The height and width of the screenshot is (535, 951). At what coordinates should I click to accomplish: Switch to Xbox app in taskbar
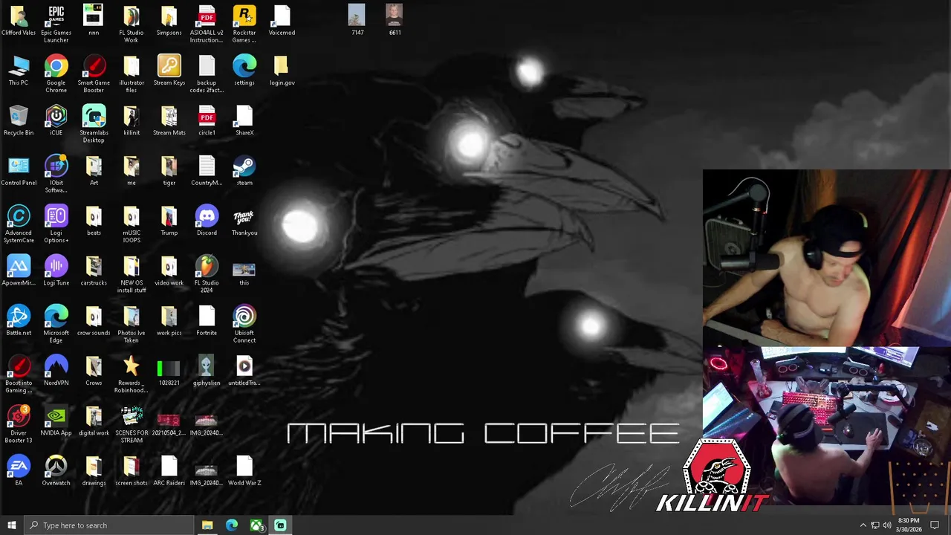[256, 525]
